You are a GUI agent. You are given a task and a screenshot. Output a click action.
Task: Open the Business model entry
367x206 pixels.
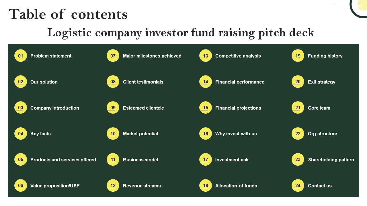tap(140, 160)
